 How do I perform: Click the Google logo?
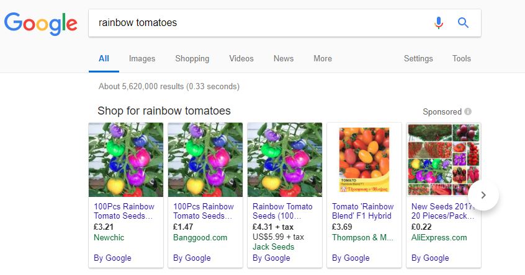[x=41, y=24]
